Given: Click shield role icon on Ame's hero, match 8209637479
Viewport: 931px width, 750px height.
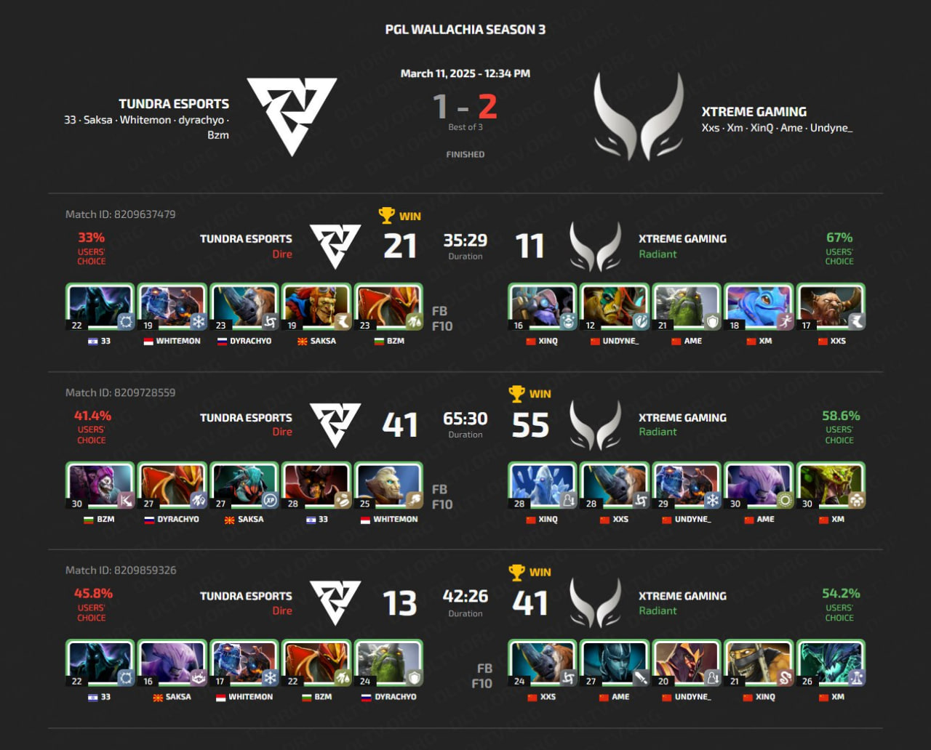Looking at the screenshot, I should click(x=713, y=321).
